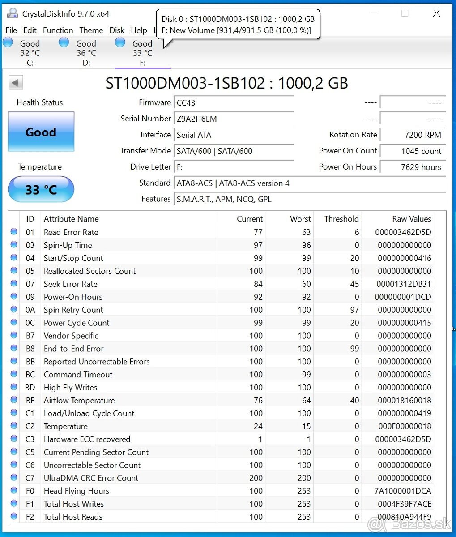Click the Serial Number field
Screen dimensions: 456x537
click(233, 119)
